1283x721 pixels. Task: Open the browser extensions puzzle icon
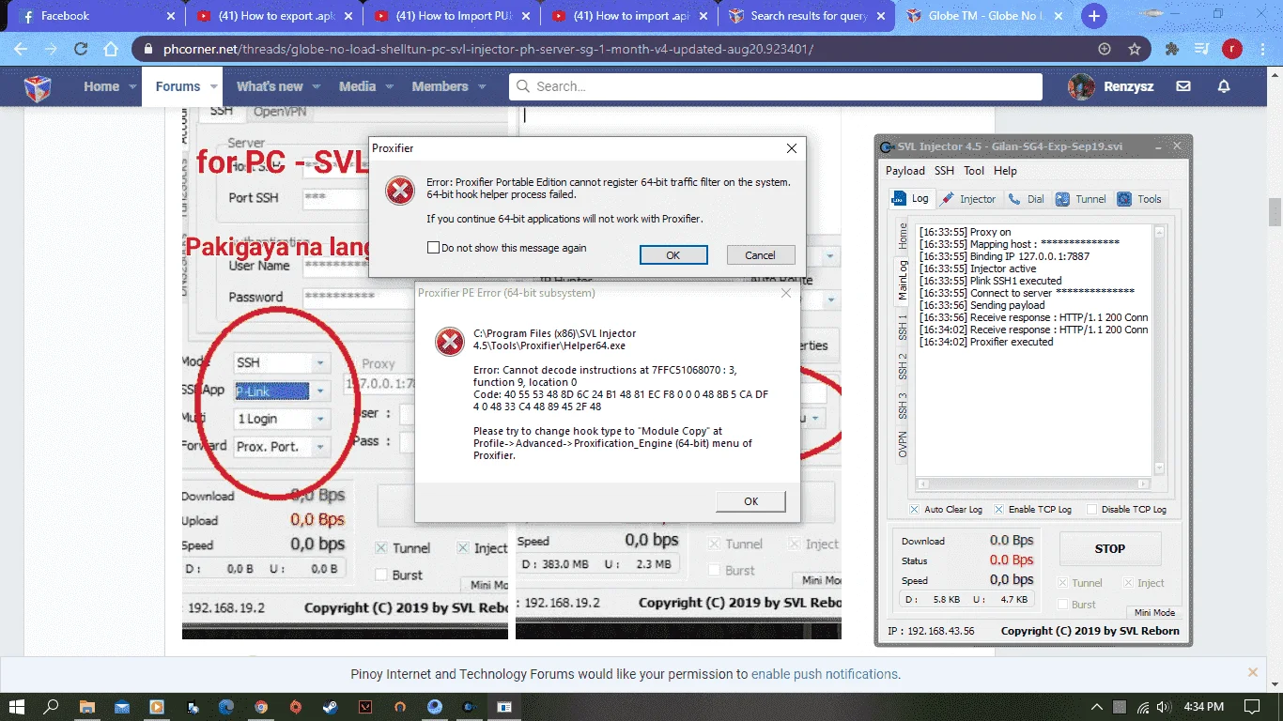pos(1171,50)
